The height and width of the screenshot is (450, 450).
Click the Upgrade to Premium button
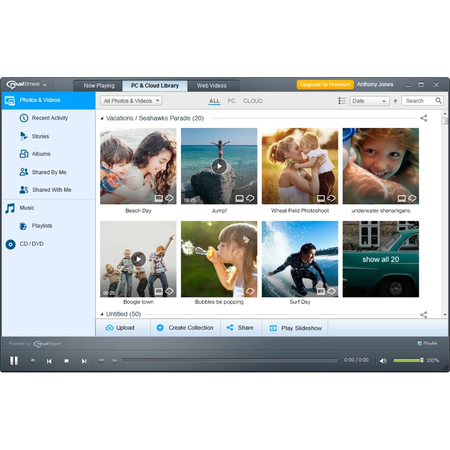pos(325,85)
